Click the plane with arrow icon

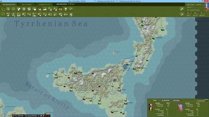[40, 14]
